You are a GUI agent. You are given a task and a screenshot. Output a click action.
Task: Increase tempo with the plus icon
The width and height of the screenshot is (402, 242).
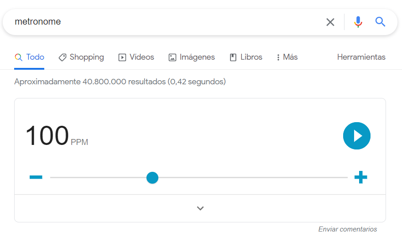(x=360, y=177)
